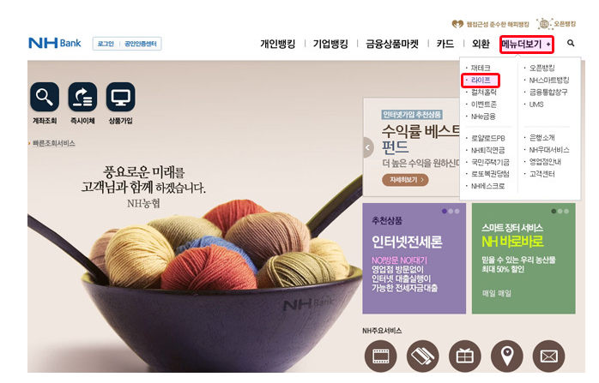Click the search magnifier in header
The width and height of the screenshot is (599, 383).
(571, 43)
